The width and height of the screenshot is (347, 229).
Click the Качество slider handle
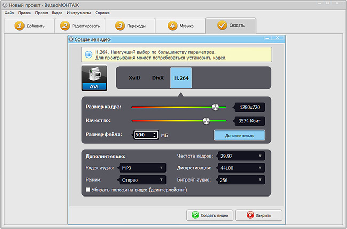point(206,121)
